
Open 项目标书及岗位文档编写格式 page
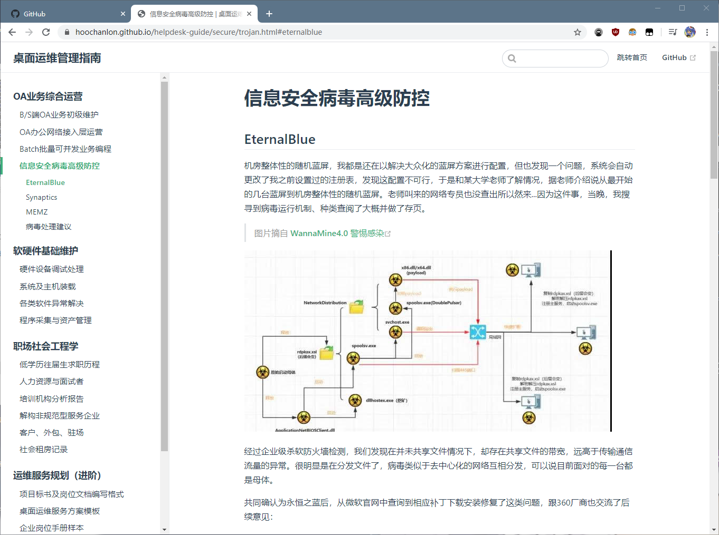point(72,494)
